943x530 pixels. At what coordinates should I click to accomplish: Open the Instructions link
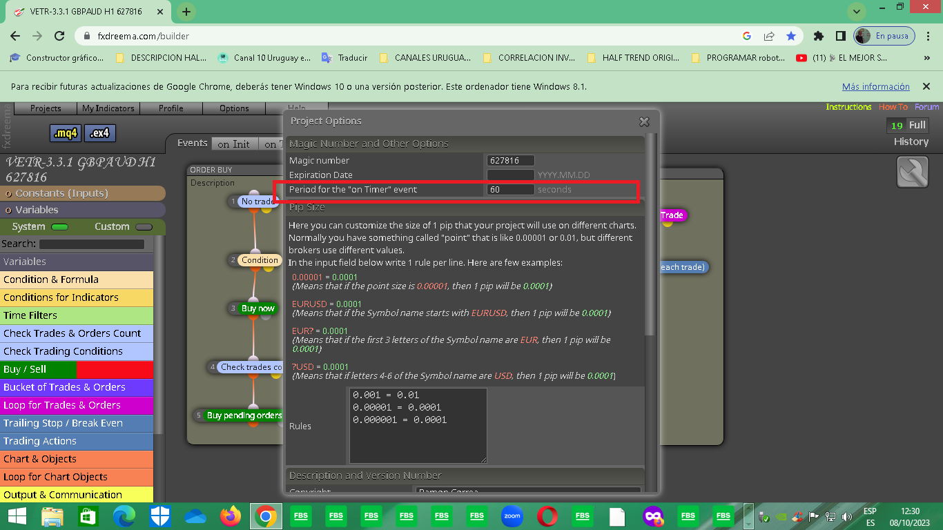click(848, 107)
